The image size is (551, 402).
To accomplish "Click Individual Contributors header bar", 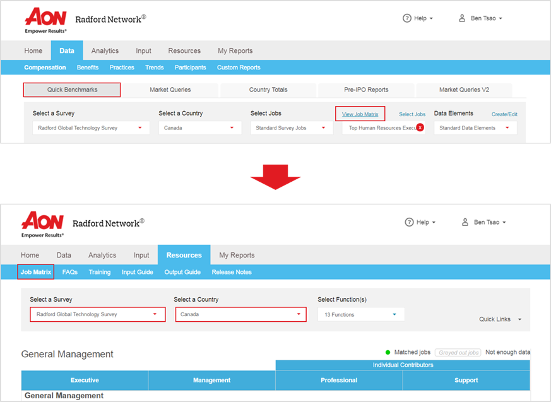I will click(x=403, y=365).
